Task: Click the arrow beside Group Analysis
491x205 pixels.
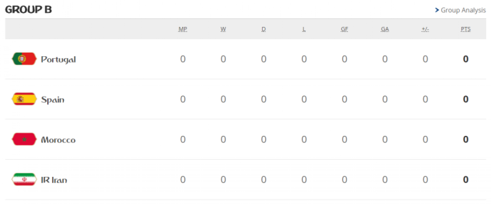Action: pos(437,10)
